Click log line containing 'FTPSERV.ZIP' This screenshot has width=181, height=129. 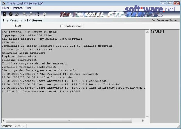click(x=73, y=88)
